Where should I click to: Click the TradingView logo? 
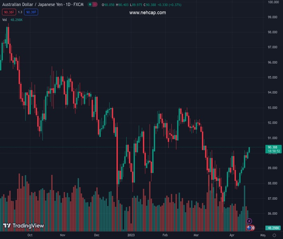tap(23, 226)
